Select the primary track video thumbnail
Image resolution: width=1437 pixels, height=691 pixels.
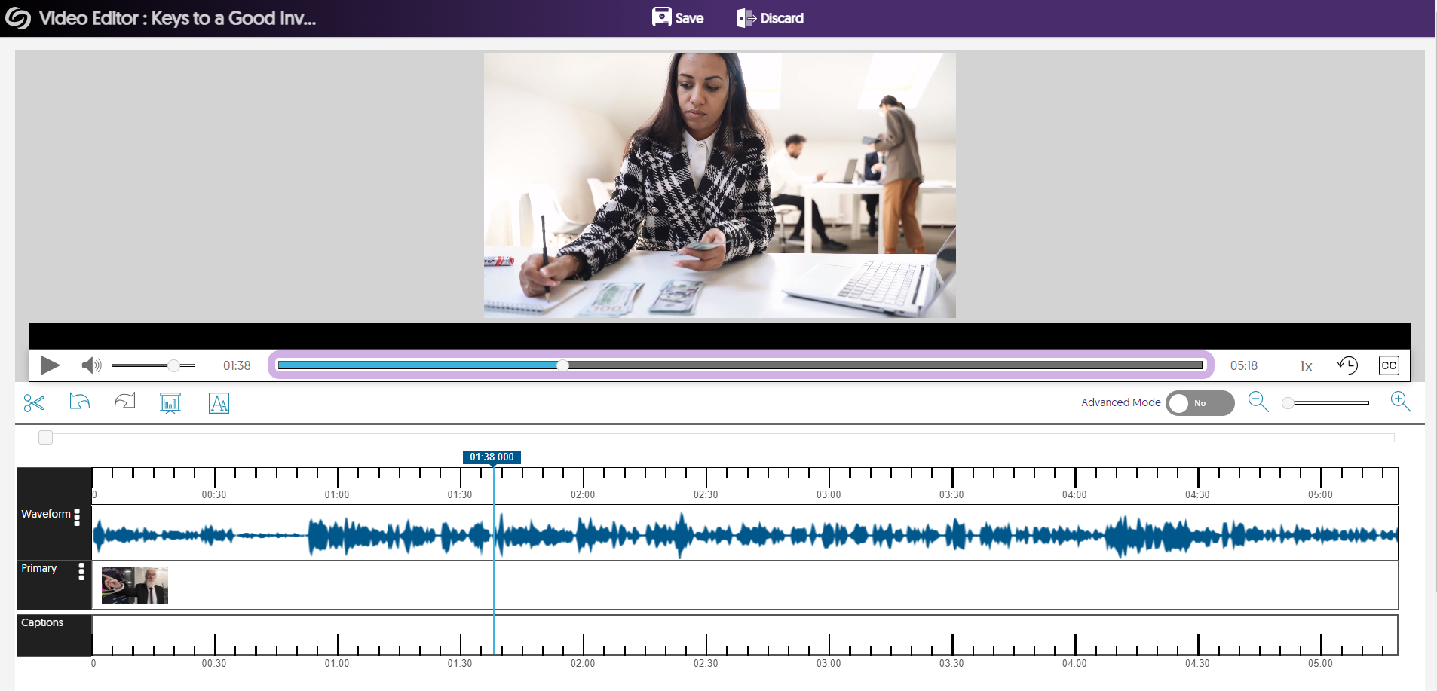pyautogui.click(x=135, y=586)
